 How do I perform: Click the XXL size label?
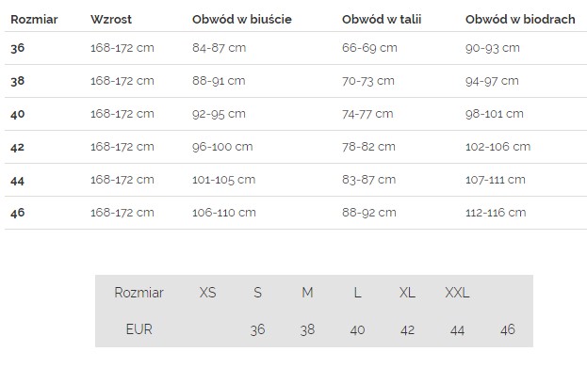coord(457,292)
